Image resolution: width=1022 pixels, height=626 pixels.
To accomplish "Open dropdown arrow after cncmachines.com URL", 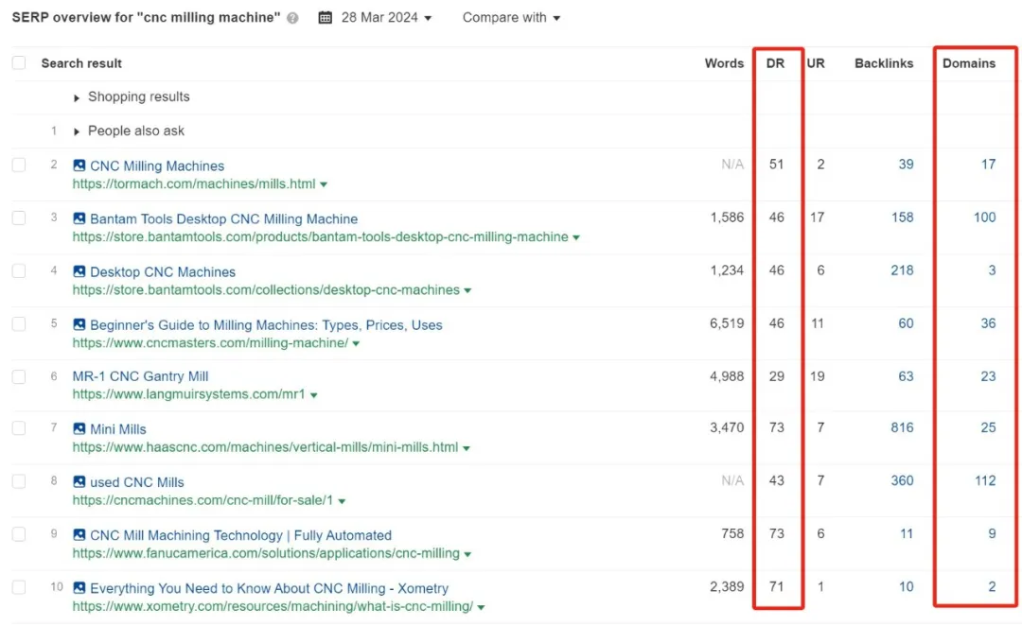I will pos(342,501).
